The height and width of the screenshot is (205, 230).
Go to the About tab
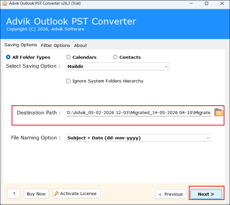click(80, 46)
